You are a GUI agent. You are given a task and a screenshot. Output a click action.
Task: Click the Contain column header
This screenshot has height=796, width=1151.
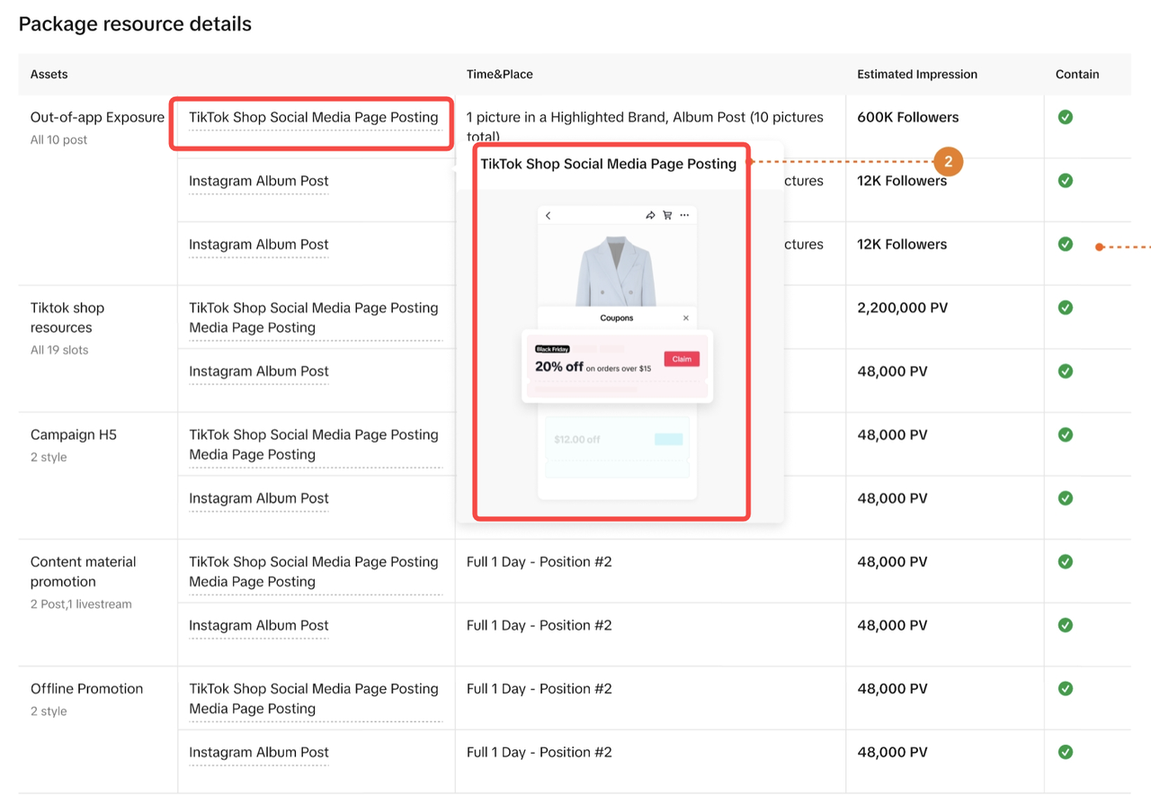(x=1077, y=75)
